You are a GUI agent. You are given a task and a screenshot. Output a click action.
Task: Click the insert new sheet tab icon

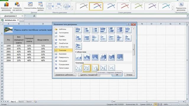(x=35, y=102)
